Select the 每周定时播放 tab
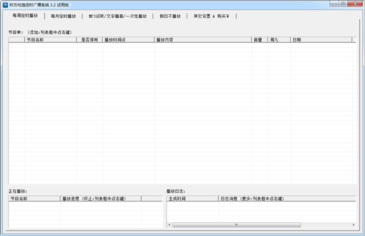The height and width of the screenshot is (236, 365). [x=25, y=16]
